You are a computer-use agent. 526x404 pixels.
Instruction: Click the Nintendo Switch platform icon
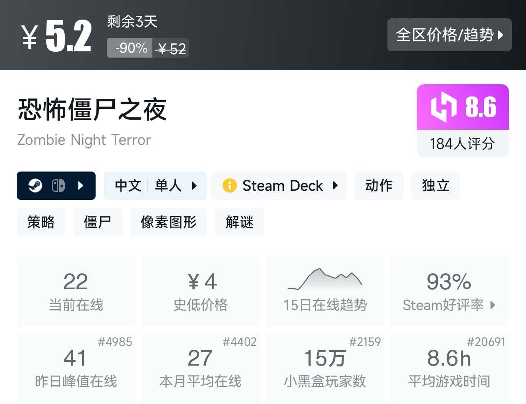(58, 185)
